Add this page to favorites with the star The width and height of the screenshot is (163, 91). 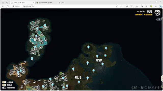[x=121, y=6]
